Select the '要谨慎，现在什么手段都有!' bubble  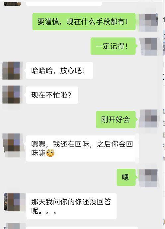84,22
